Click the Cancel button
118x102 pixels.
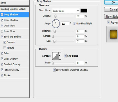click(x=111, y=9)
